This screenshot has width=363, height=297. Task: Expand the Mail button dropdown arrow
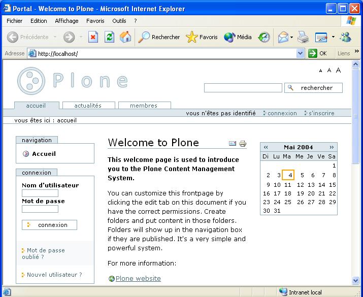click(291, 37)
